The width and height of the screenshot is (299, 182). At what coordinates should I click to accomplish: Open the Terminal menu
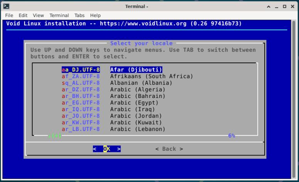pyautogui.click(x=59, y=15)
